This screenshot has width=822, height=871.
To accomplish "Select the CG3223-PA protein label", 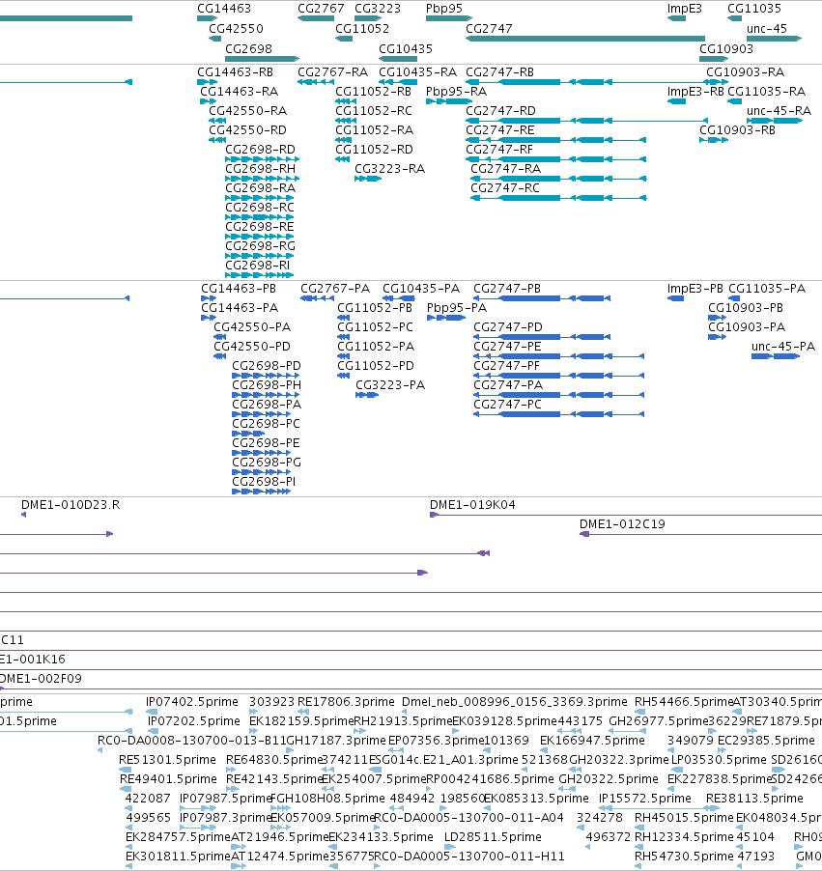I will click(x=390, y=385).
